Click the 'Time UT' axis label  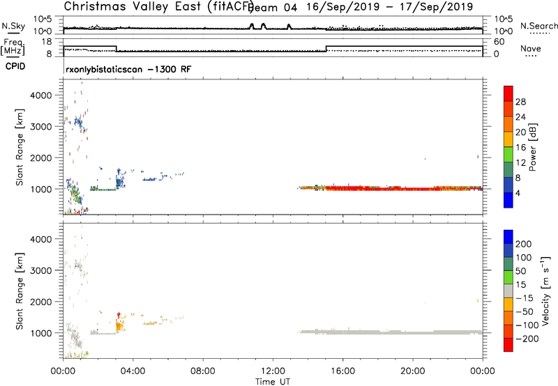[x=273, y=382]
